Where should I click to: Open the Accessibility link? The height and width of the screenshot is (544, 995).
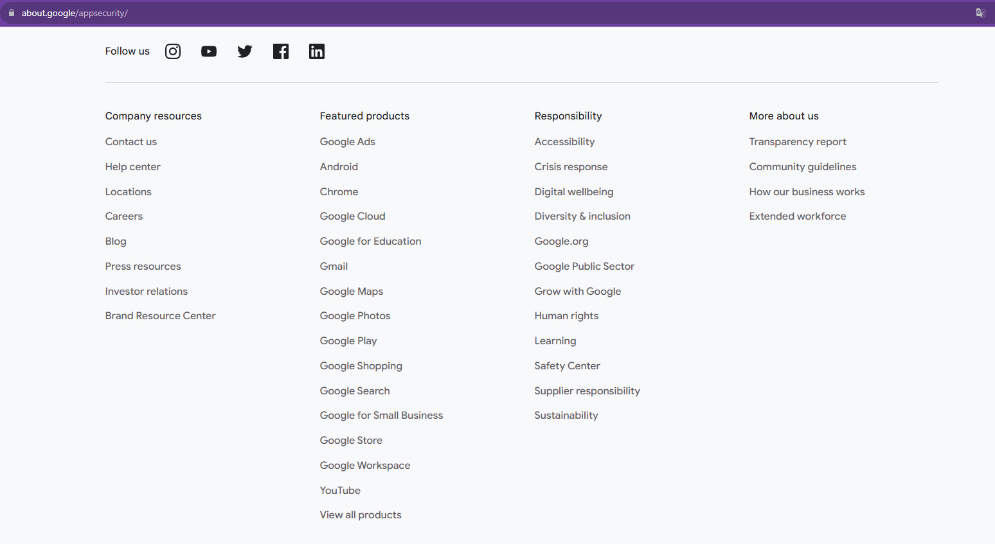[x=565, y=142]
